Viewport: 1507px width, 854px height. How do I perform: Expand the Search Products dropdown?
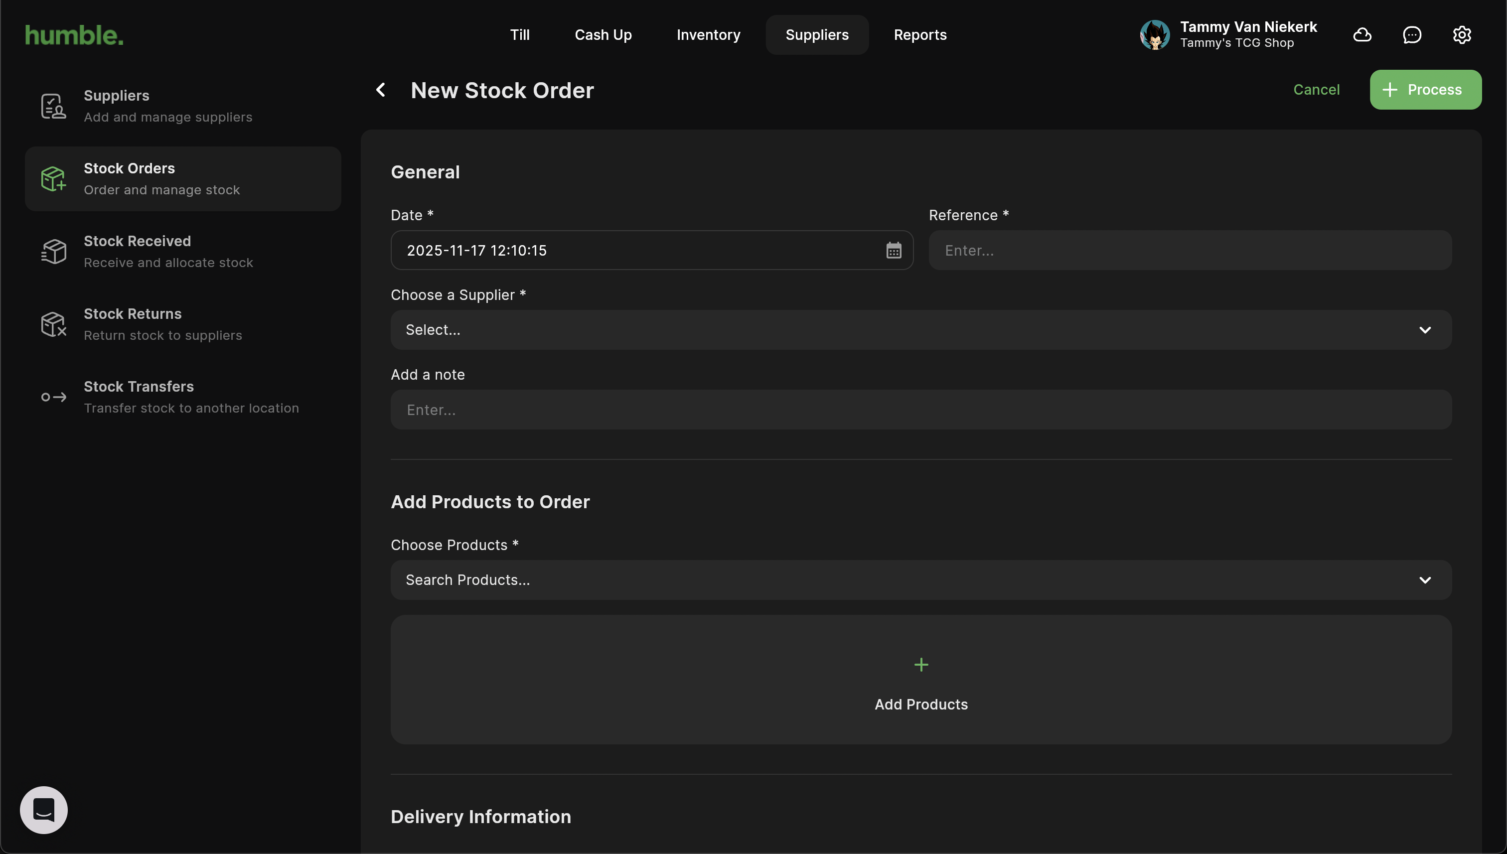(x=921, y=579)
